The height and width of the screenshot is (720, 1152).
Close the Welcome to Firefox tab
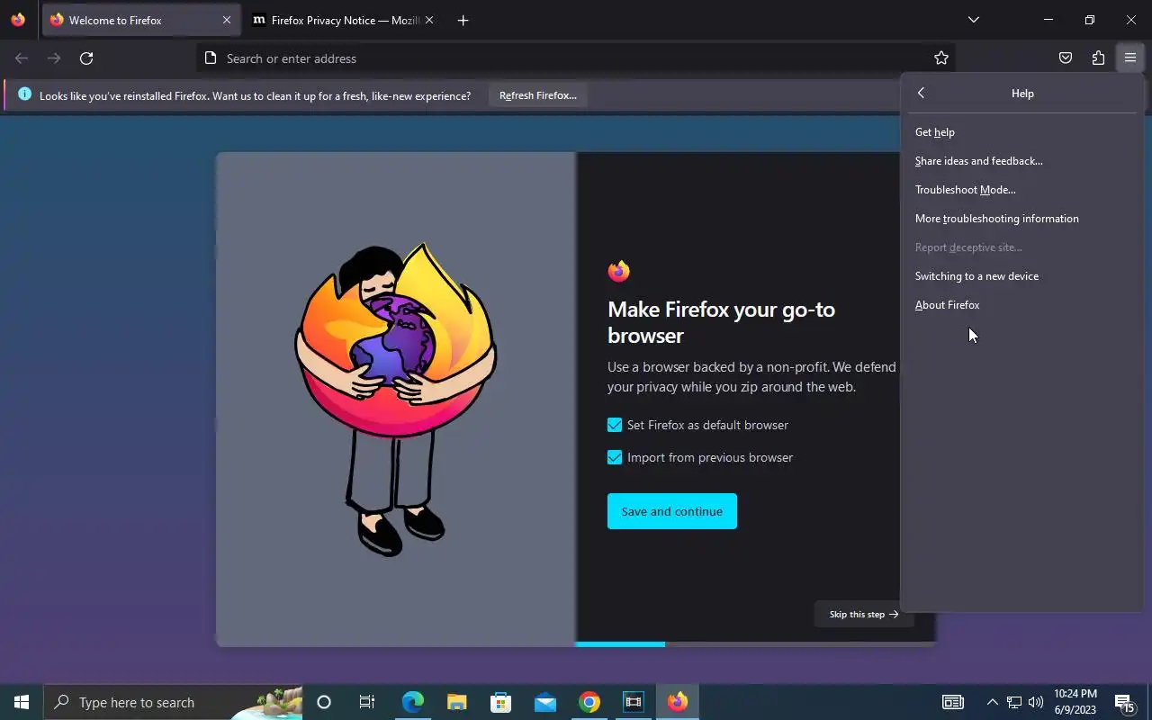click(227, 20)
